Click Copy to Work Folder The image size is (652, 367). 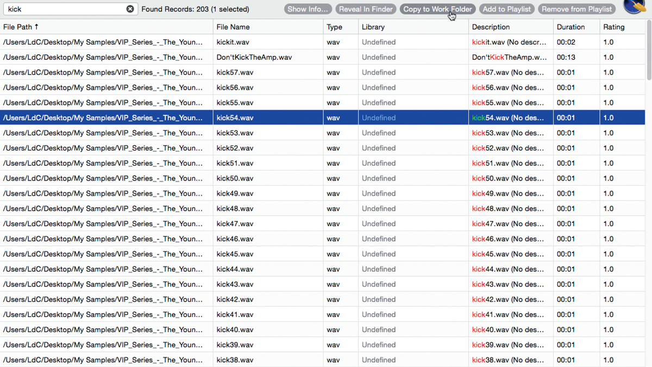[x=437, y=9]
